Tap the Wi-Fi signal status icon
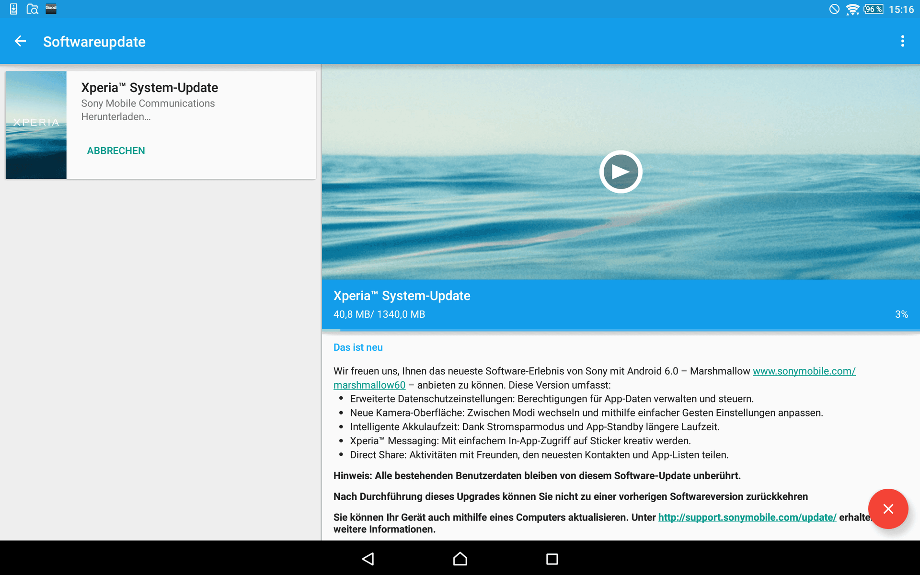 click(x=852, y=10)
